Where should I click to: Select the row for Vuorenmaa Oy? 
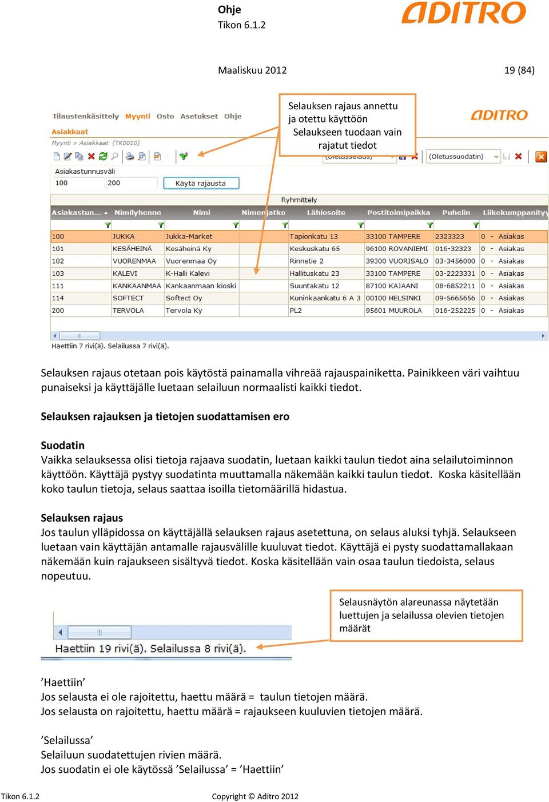299,261
